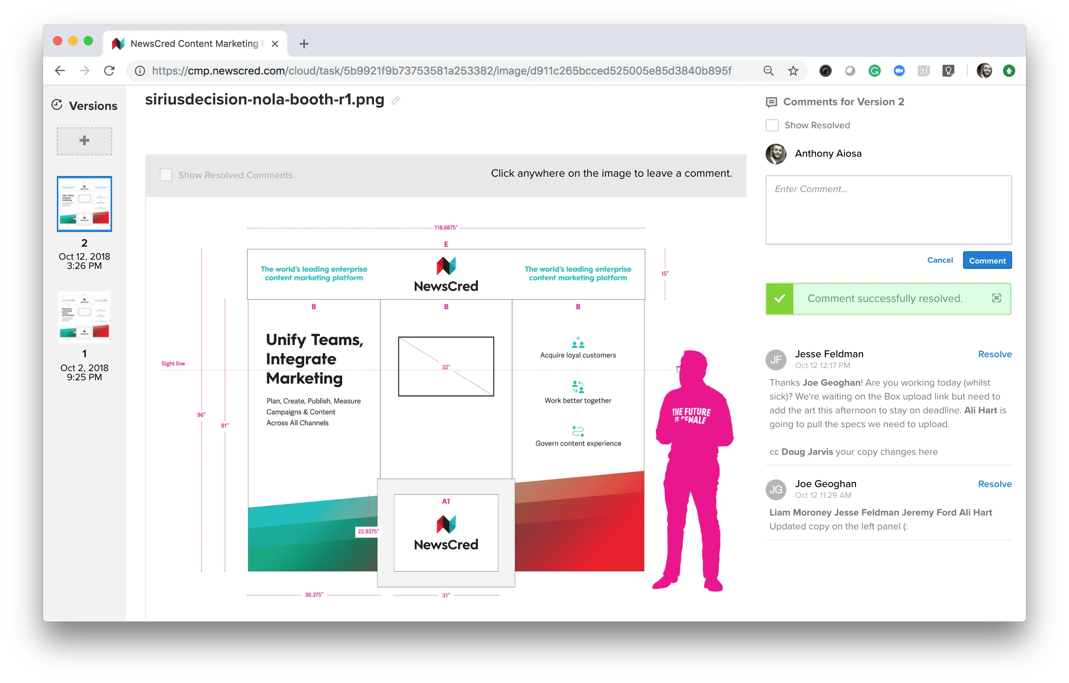
Task: Submit with the blue Comment button
Action: [987, 260]
